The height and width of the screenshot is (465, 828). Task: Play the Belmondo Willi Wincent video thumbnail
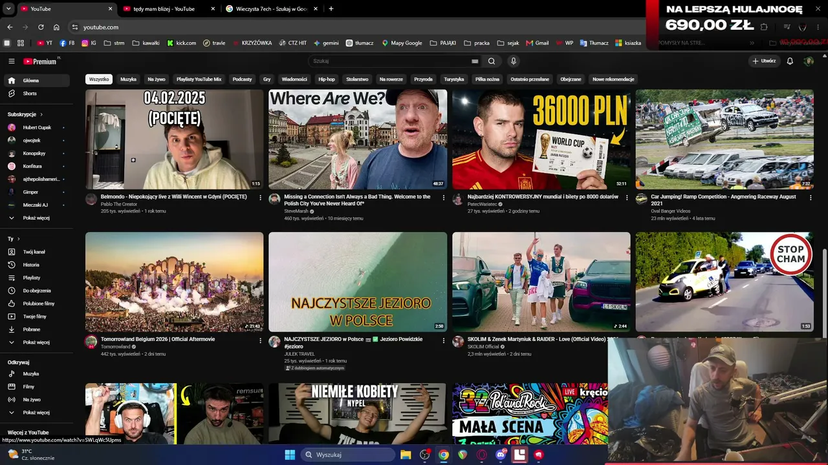click(x=175, y=139)
